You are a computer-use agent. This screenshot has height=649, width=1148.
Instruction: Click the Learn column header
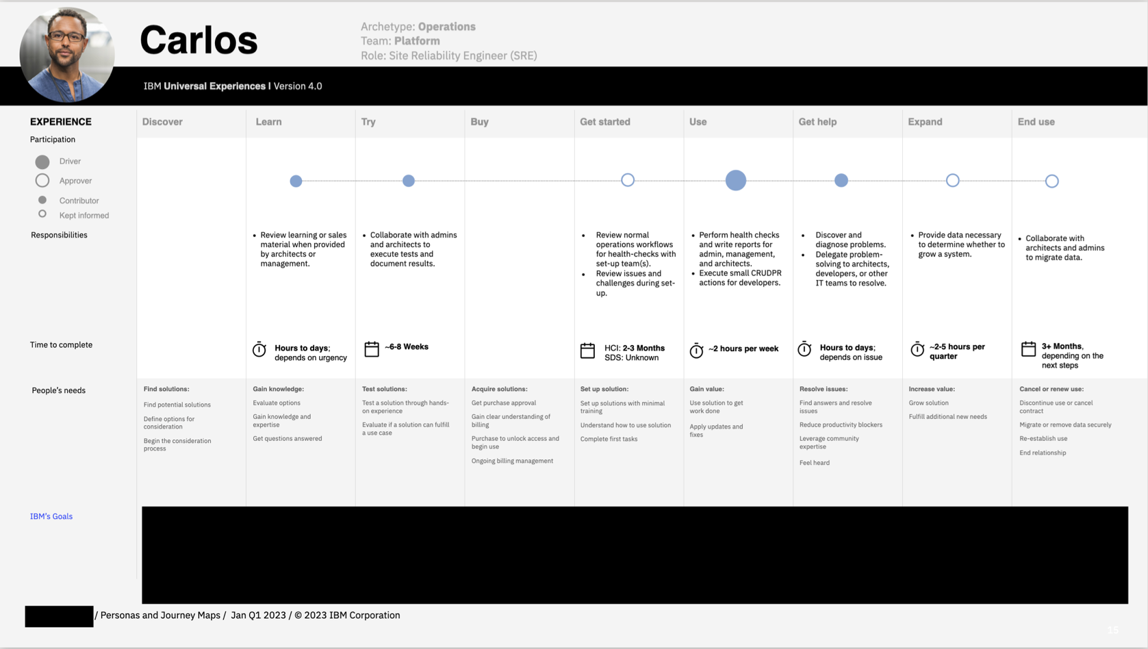pyautogui.click(x=268, y=122)
